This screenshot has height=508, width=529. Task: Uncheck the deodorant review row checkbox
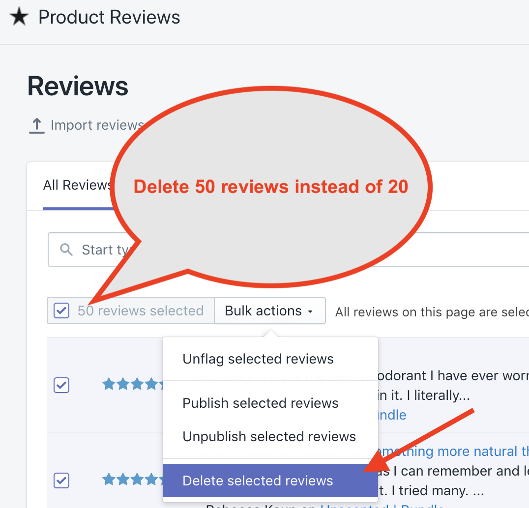click(x=61, y=385)
